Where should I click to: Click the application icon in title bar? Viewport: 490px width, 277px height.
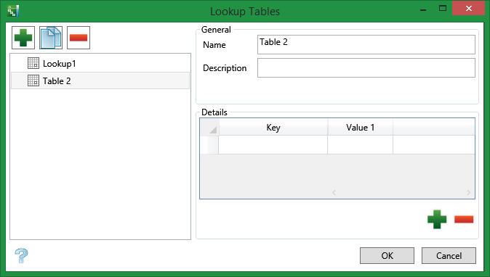point(13,11)
